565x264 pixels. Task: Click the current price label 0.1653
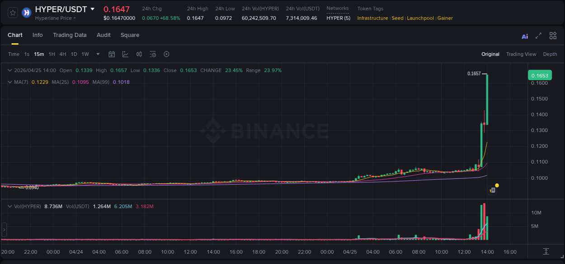pos(540,75)
